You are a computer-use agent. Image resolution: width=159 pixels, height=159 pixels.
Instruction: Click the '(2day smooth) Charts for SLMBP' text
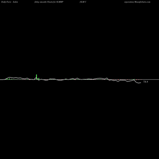point(49,2)
